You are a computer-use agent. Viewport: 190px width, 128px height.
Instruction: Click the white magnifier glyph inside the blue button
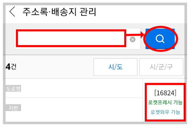point(160,39)
